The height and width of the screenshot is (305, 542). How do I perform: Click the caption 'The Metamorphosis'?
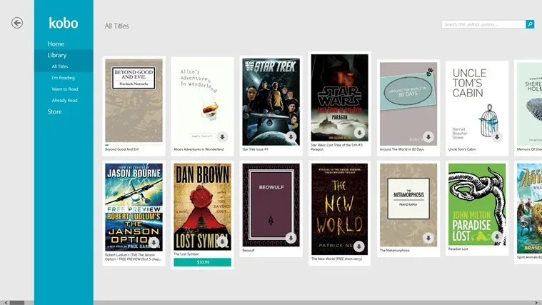tap(395, 251)
